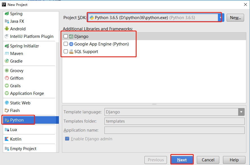Open the Template language dropdown arrow
Screen dimensions: 250x165
click(x=241, y=112)
